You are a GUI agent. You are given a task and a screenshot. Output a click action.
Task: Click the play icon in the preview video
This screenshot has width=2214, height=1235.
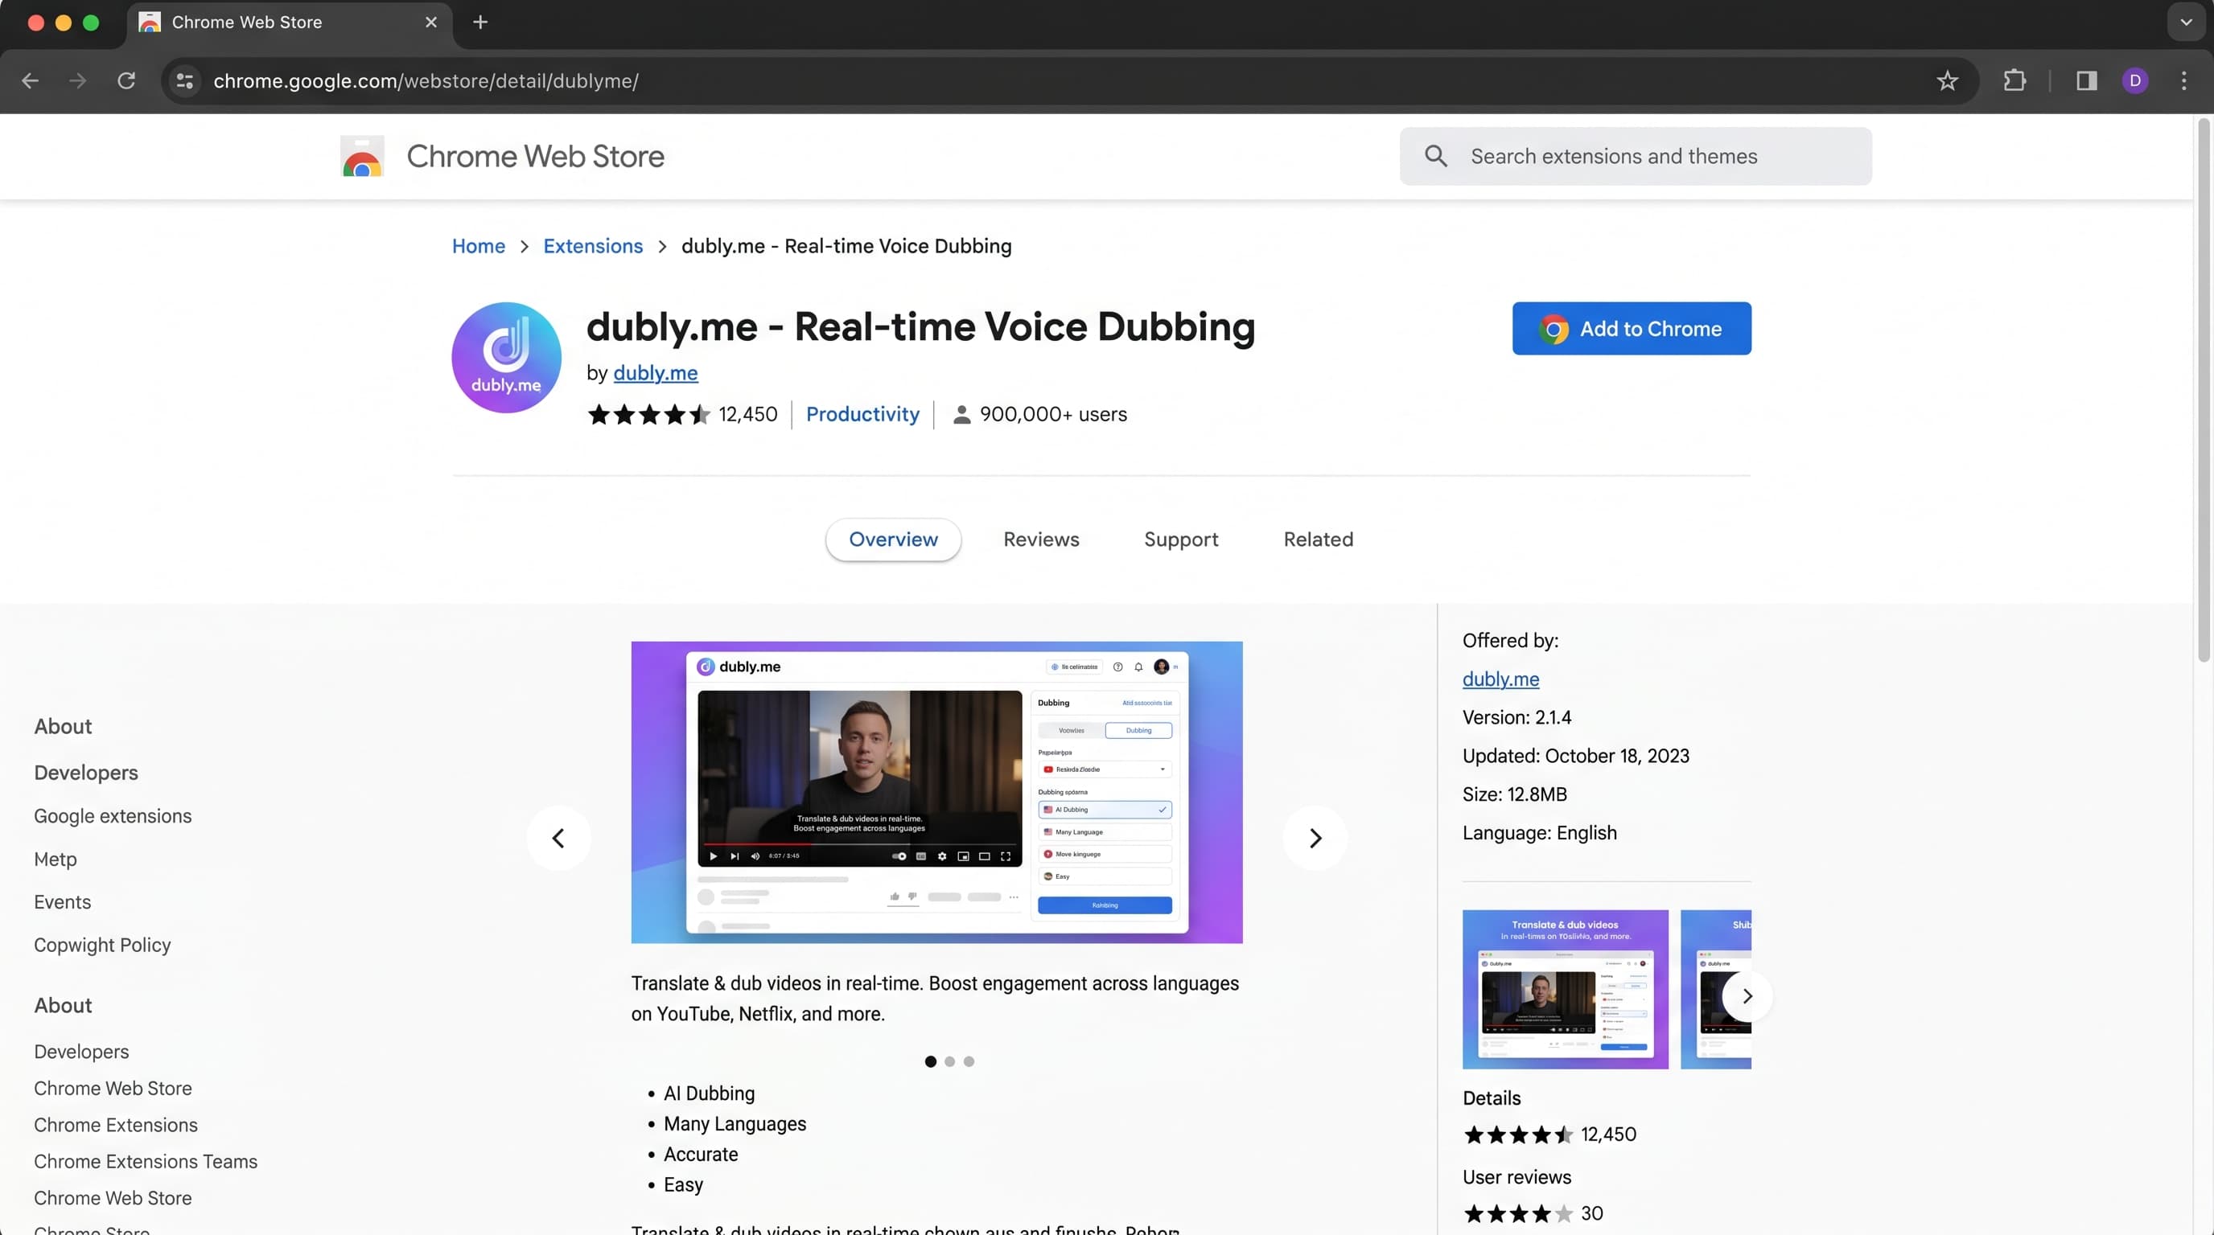tap(713, 856)
